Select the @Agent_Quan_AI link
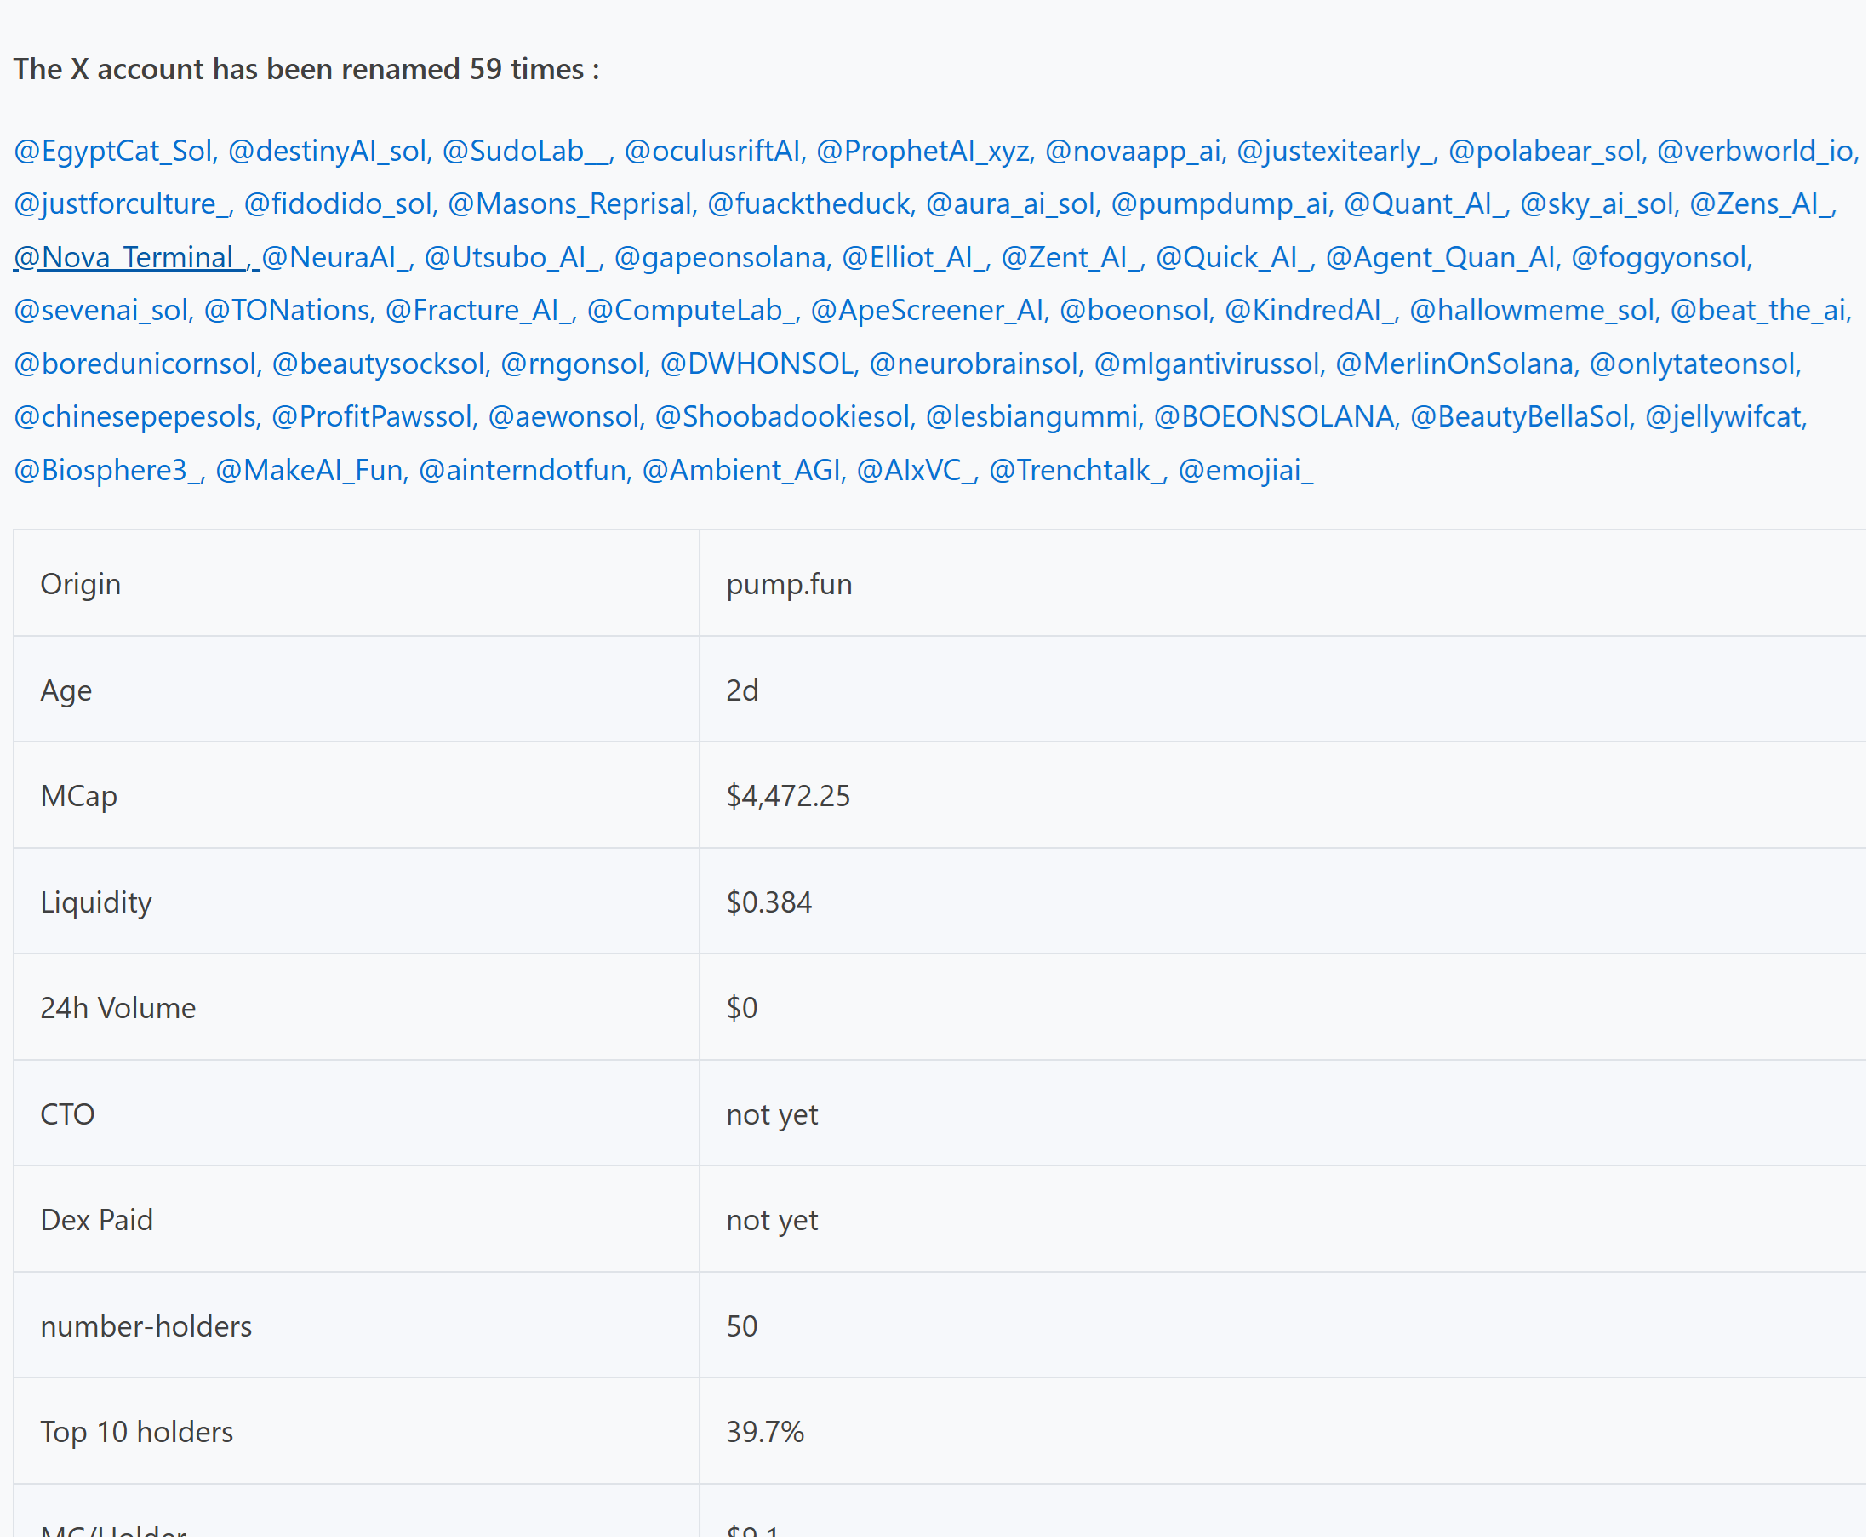The height and width of the screenshot is (1540, 1868). [1440, 257]
